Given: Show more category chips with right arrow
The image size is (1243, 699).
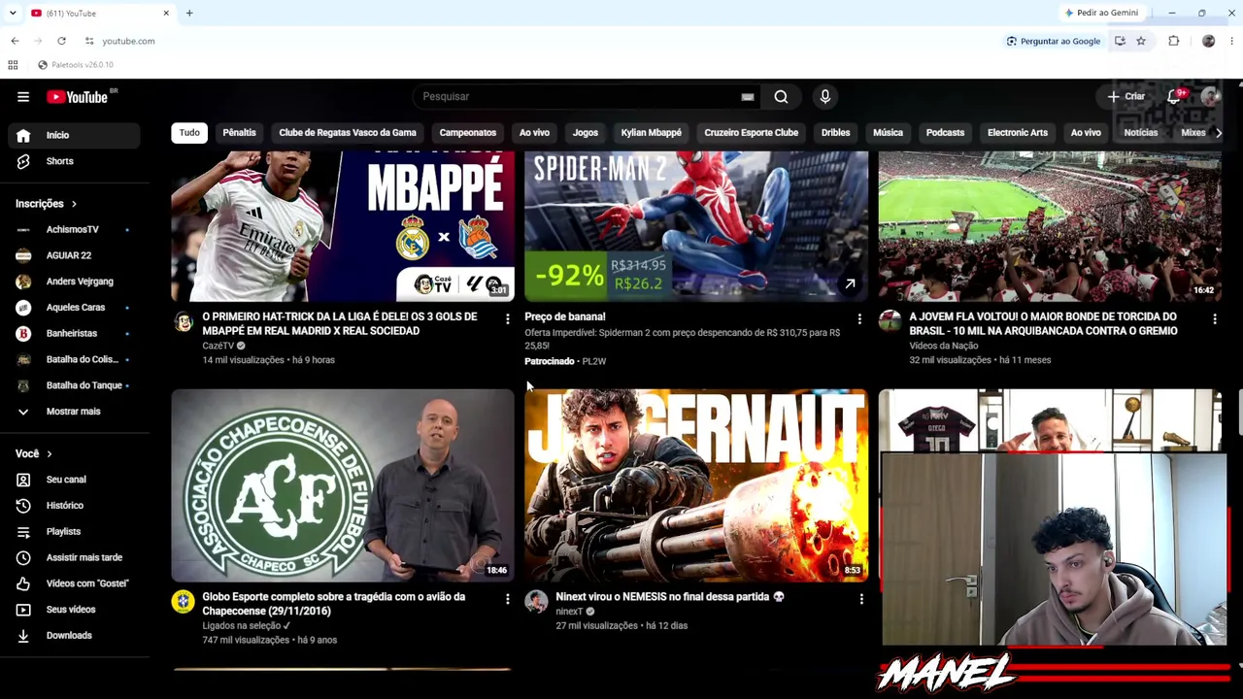Looking at the screenshot, I should tap(1219, 133).
